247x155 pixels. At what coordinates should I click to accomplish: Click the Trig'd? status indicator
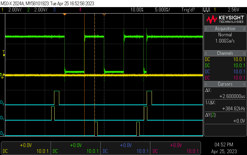pos(188,10)
